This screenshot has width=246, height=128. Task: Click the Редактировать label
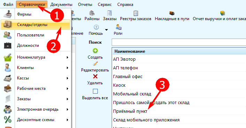95,70
